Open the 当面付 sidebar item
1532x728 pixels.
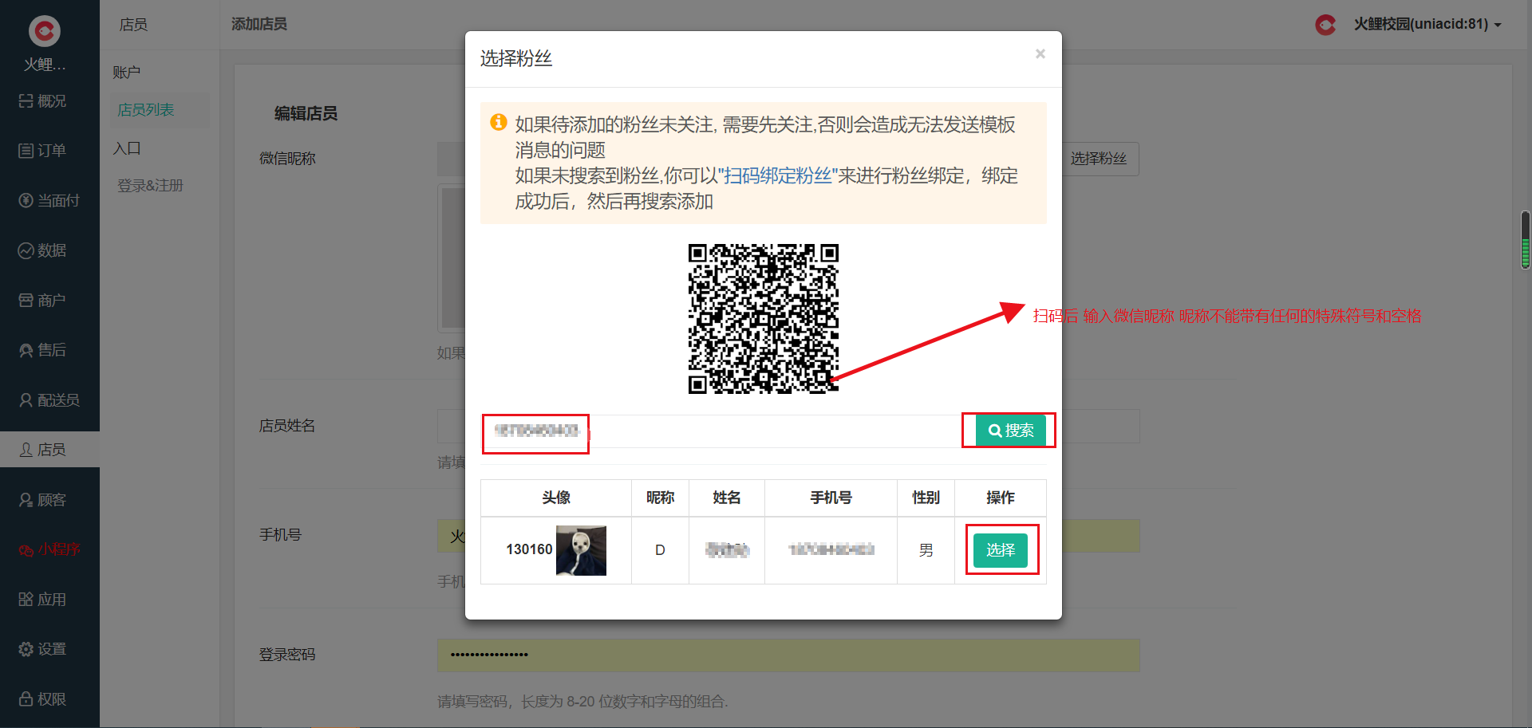49,201
